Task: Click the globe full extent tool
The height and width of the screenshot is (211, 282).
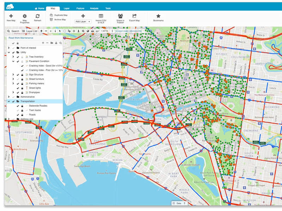Action: coord(88,31)
